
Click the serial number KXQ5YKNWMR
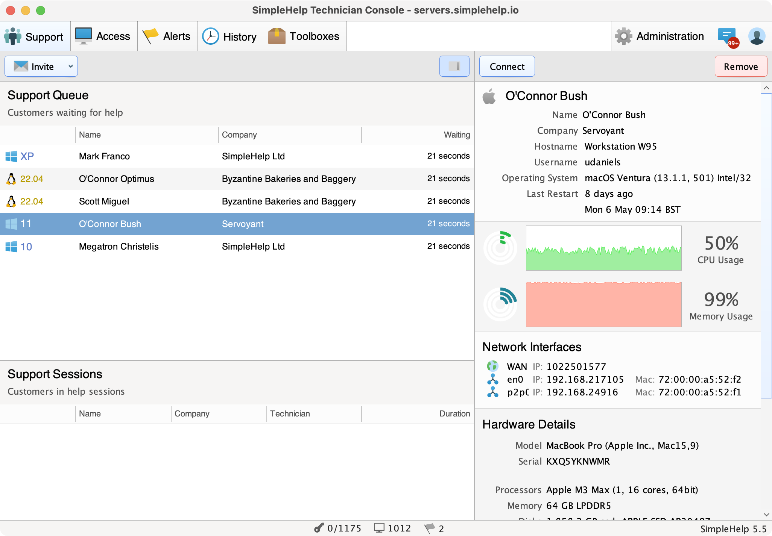pyautogui.click(x=578, y=461)
